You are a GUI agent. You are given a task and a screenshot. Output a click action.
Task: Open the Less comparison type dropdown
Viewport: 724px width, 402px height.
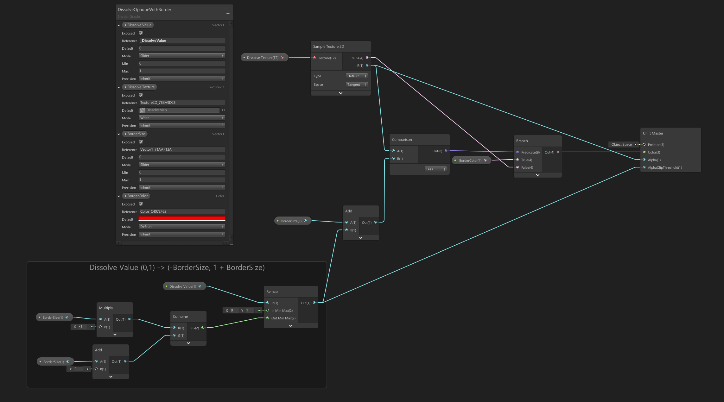pyautogui.click(x=435, y=169)
